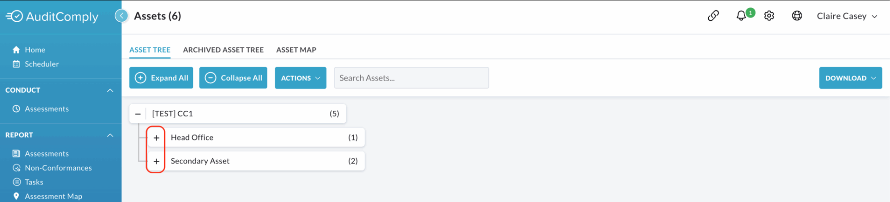The image size is (890, 202).
Task: Open Assessment Map pin item
Action: 47,196
